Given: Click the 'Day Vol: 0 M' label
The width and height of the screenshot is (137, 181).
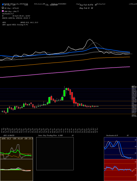Looking at the screenshot, I should (86, 8).
